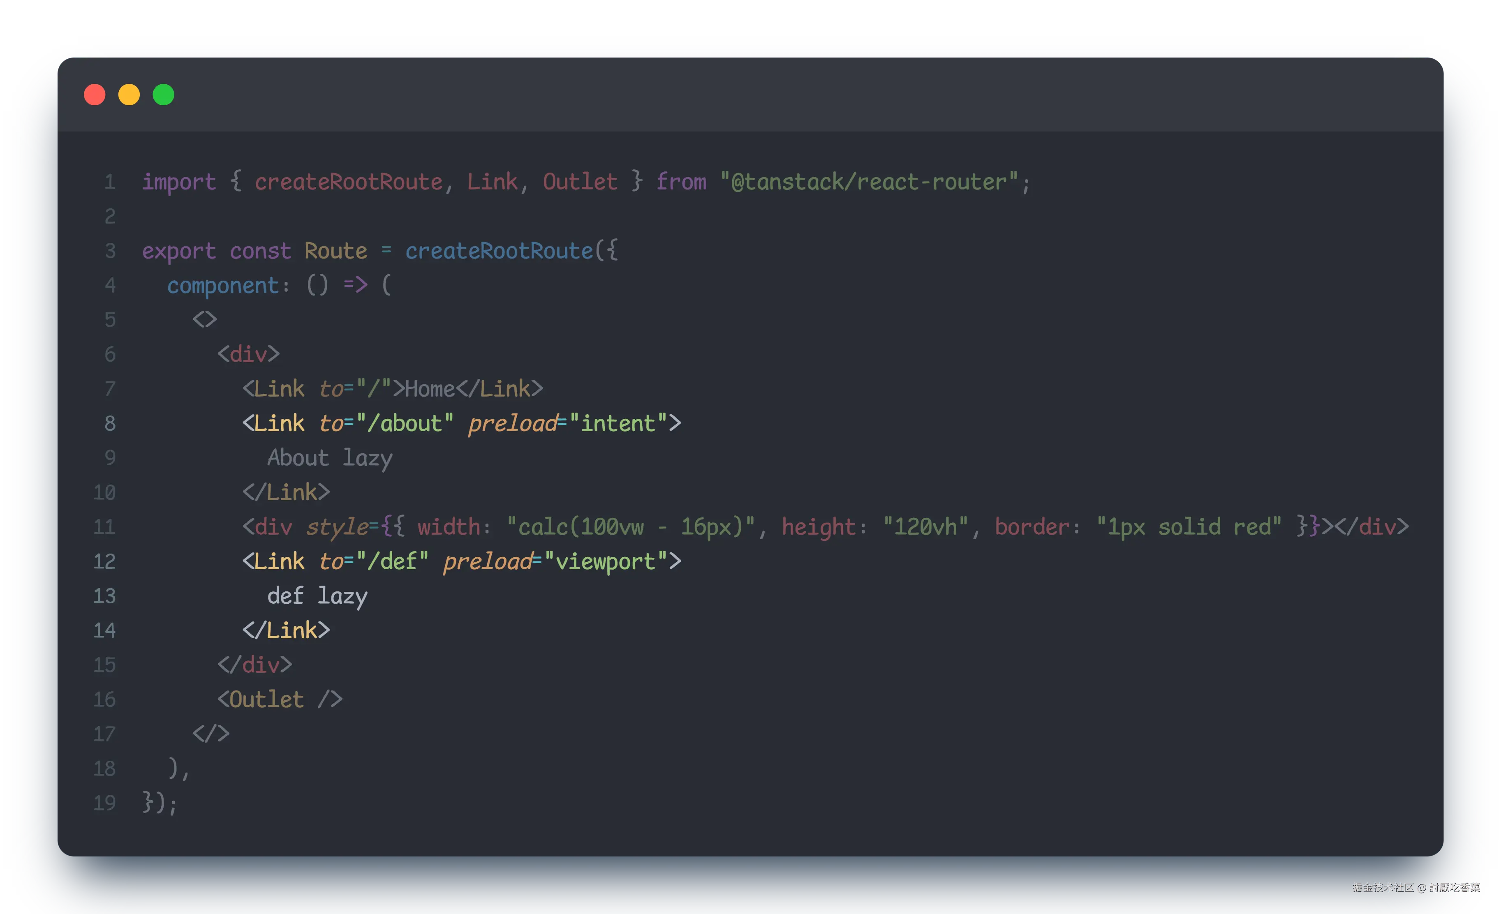This screenshot has height=914, width=1501.
Task: Click the "@tanstack/react-router" import string
Action: [x=869, y=182]
